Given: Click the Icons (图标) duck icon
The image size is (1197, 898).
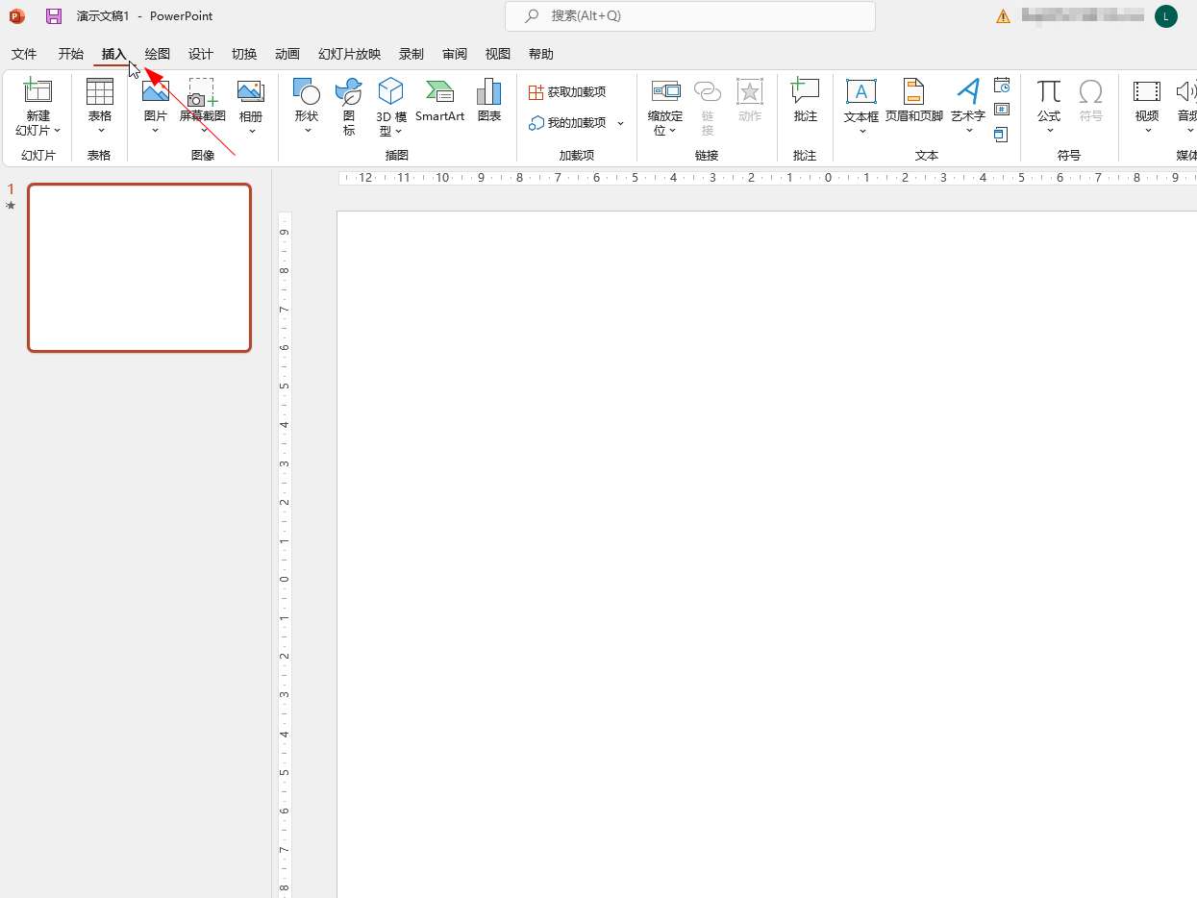Looking at the screenshot, I should (348, 93).
